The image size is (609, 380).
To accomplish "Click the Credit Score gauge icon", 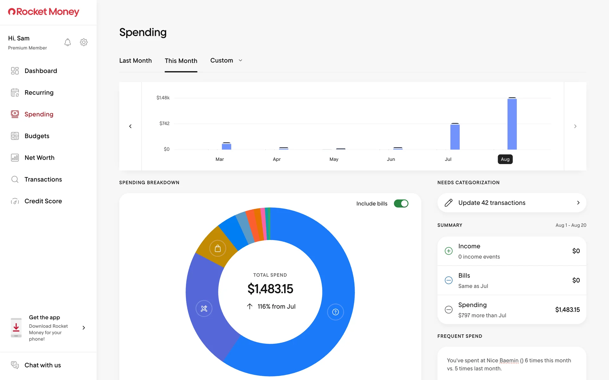I will tap(15, 201).
